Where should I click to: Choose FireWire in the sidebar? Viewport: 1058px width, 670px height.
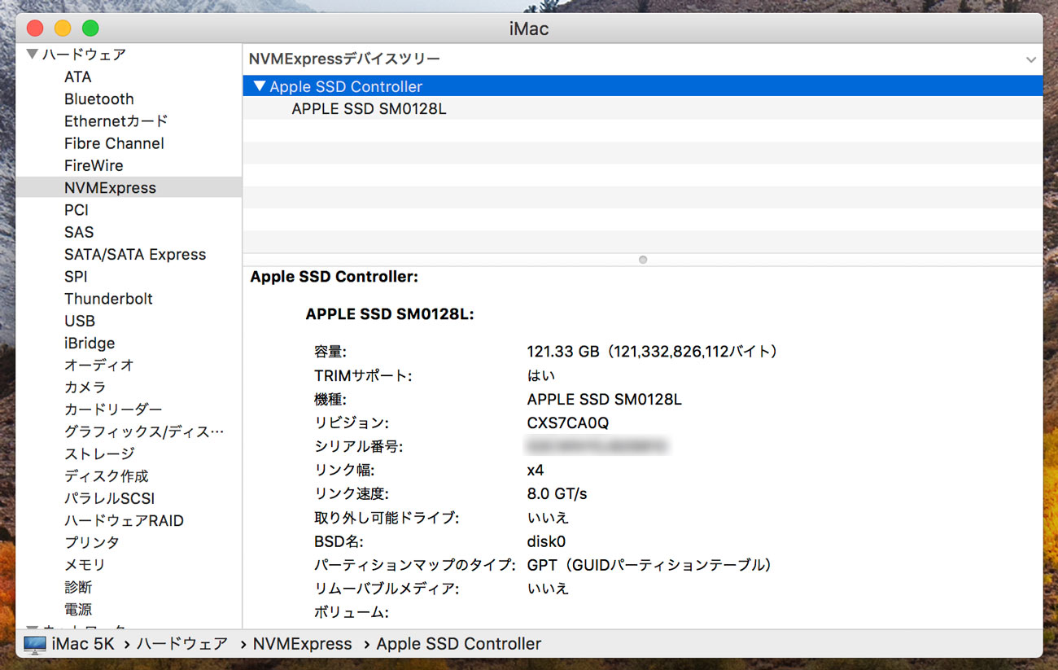(x=94, y=165)
